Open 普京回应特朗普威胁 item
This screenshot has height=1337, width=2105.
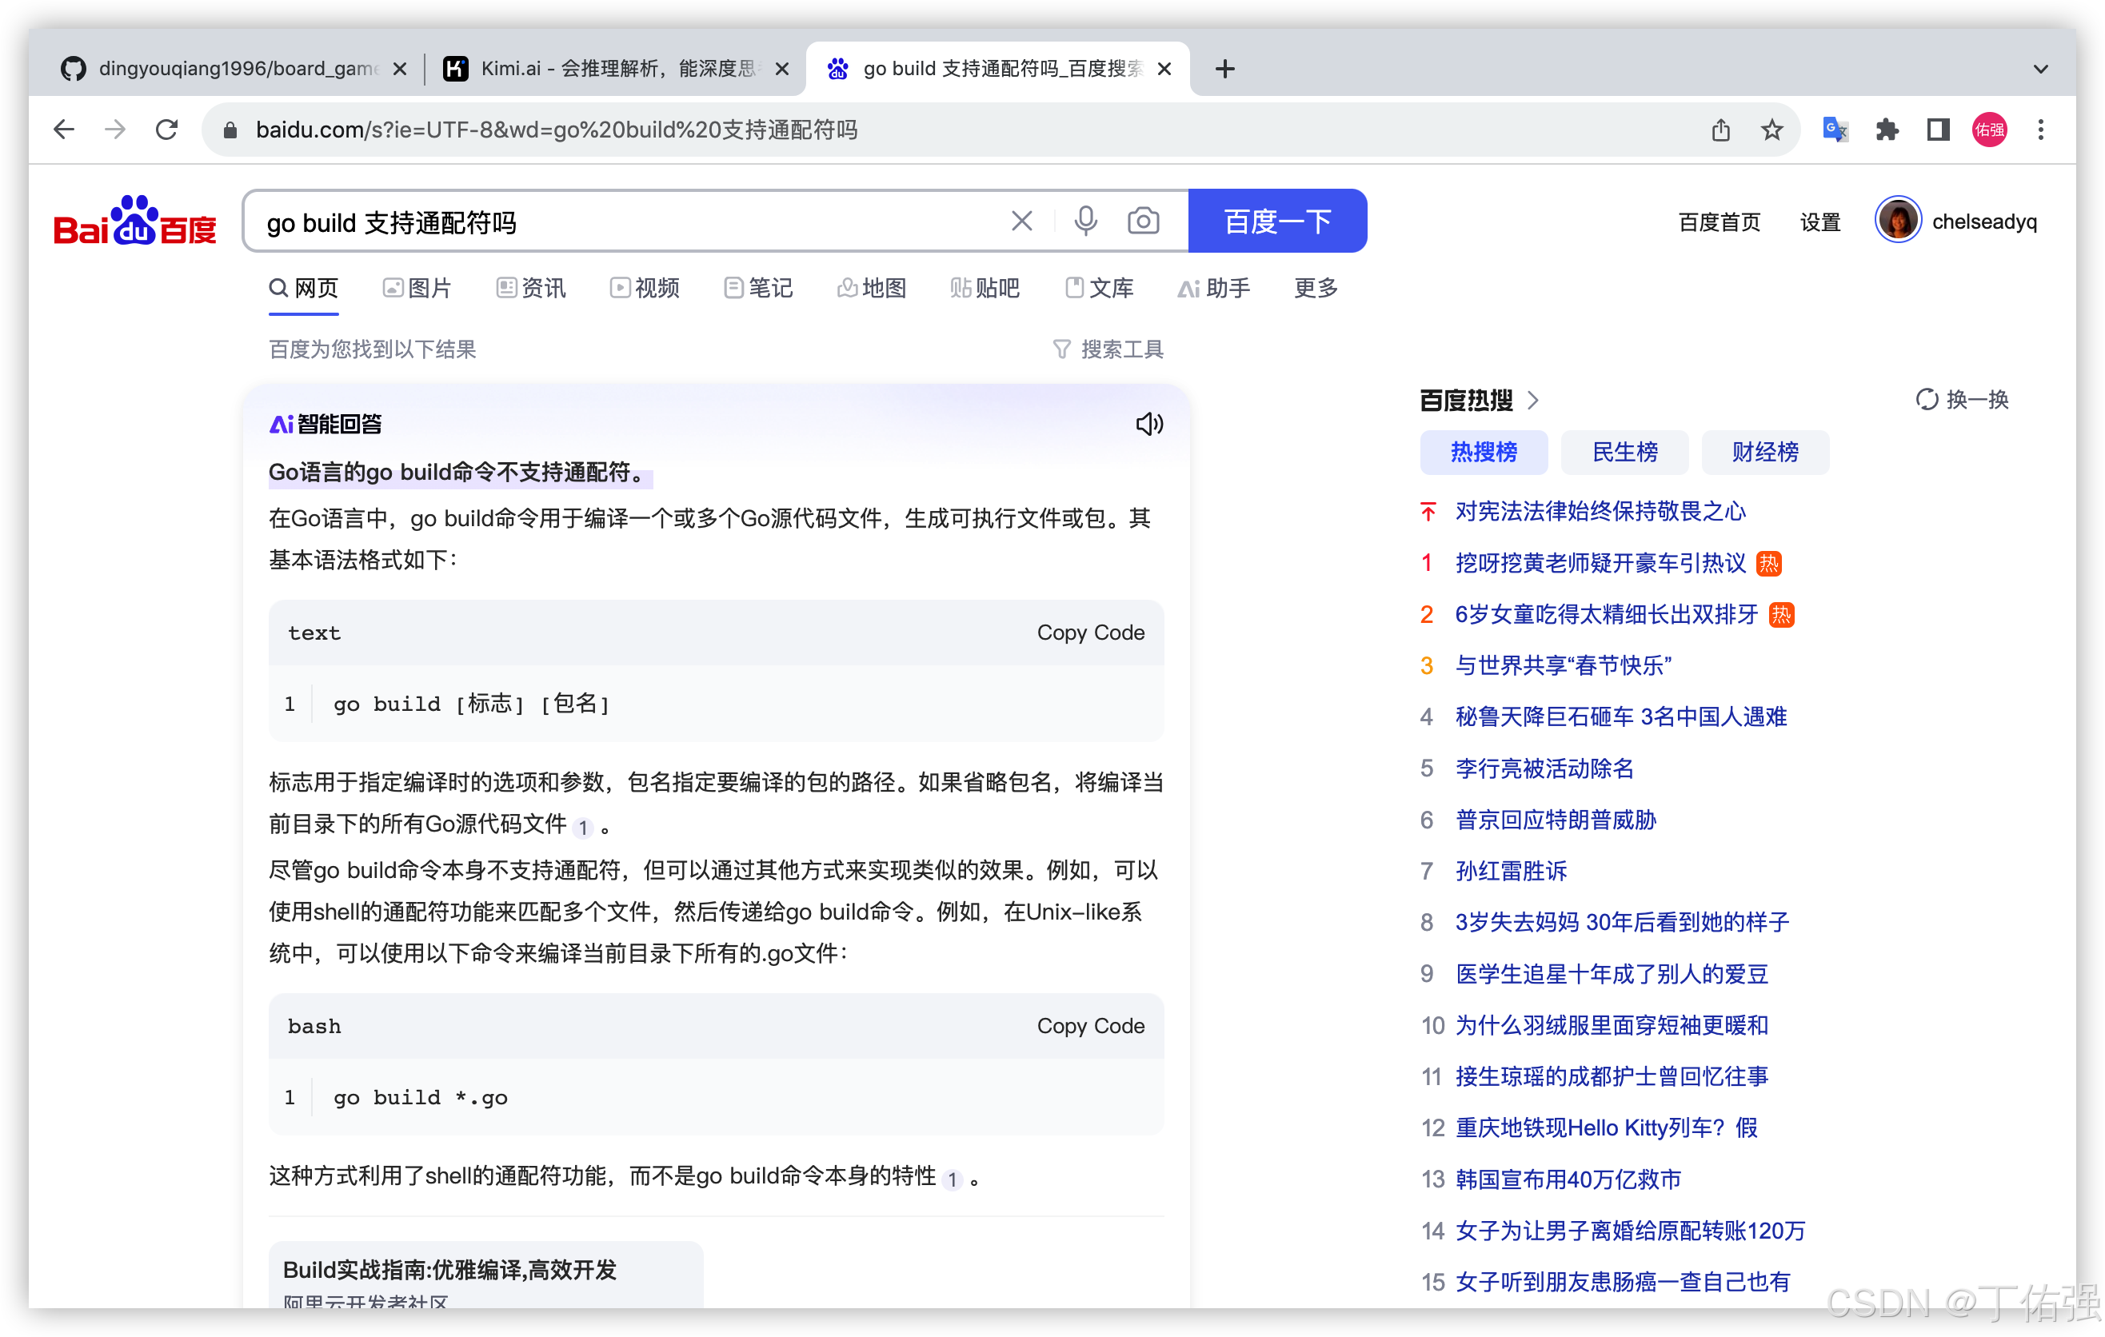pos(1555,820)
